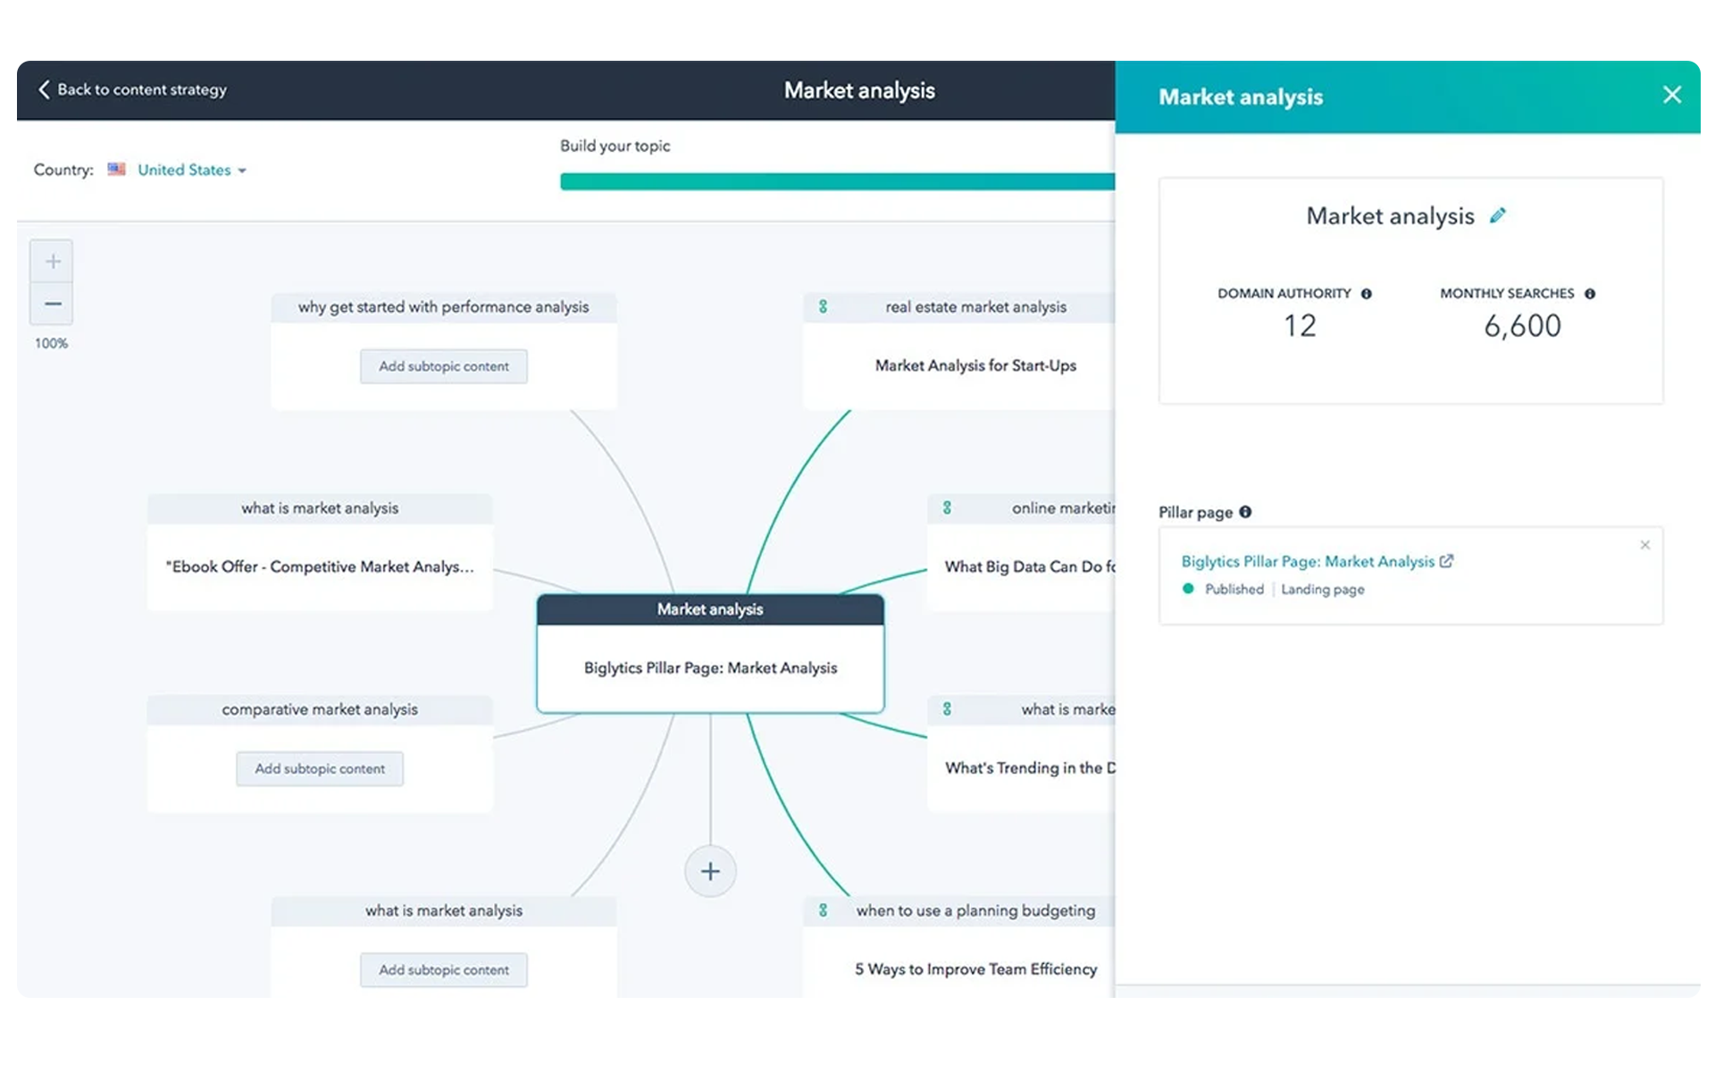Open the United States country dropdown
1715x1072 pixels.
(x=191, y=170)
